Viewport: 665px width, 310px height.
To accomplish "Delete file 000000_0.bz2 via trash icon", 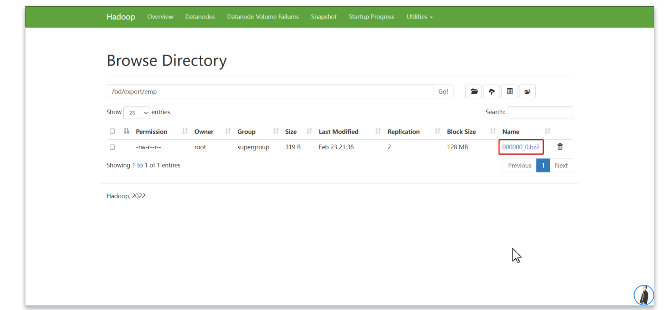I will [560, 147].
